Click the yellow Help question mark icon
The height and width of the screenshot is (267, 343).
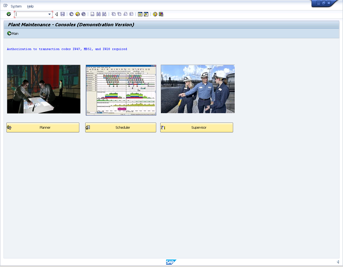point(155,14)
